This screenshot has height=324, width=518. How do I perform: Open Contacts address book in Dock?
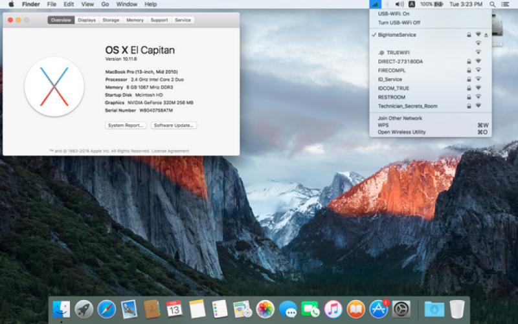coord(152,309)
